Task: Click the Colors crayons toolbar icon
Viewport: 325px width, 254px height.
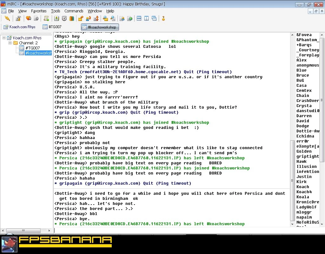Action: point(72,18)
